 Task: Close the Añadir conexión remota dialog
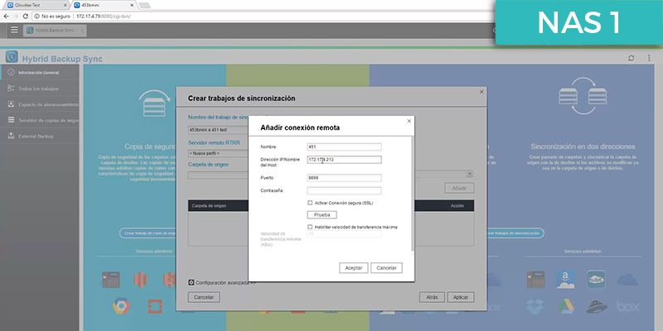pyautogui.click(x=409, y=121)
